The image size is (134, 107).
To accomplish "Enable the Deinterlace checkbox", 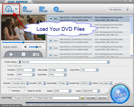I will click(x=10, y=91).
